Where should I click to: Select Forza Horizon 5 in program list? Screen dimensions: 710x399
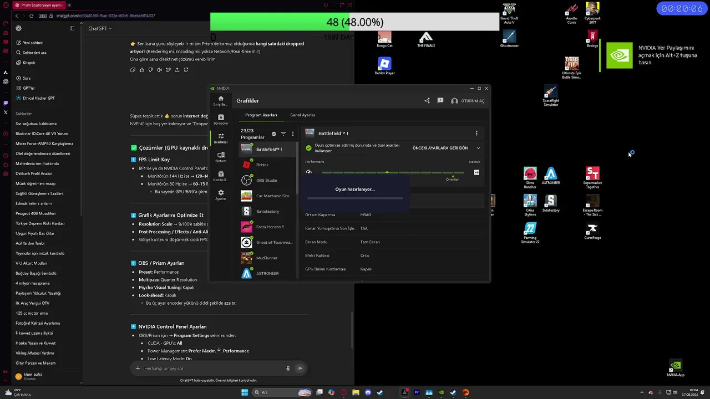click(x=268, y=227)
